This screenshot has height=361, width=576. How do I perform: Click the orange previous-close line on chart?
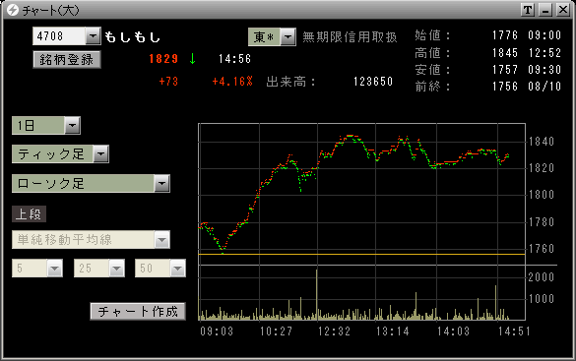point(361,254)
